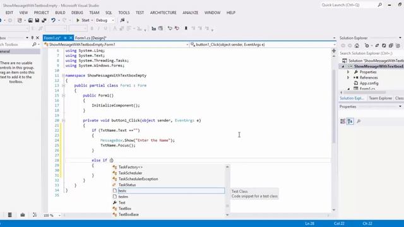
Task: Click the Open File toolbar icon
Action: (30, 20)
